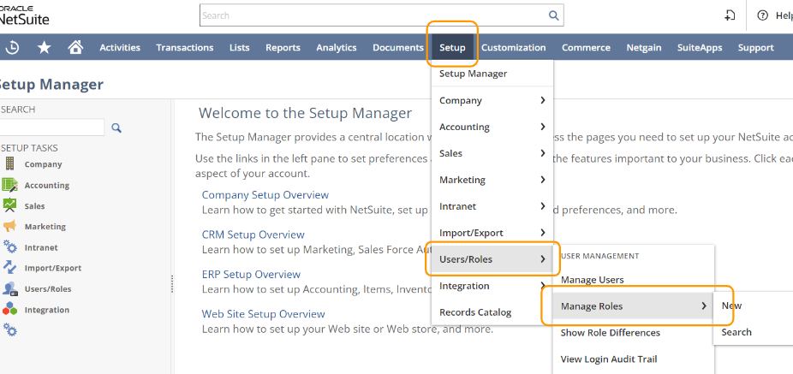Click the Users/Roles label in Setup Tasks
Screen dimensions: 793x374
[48, 289]
